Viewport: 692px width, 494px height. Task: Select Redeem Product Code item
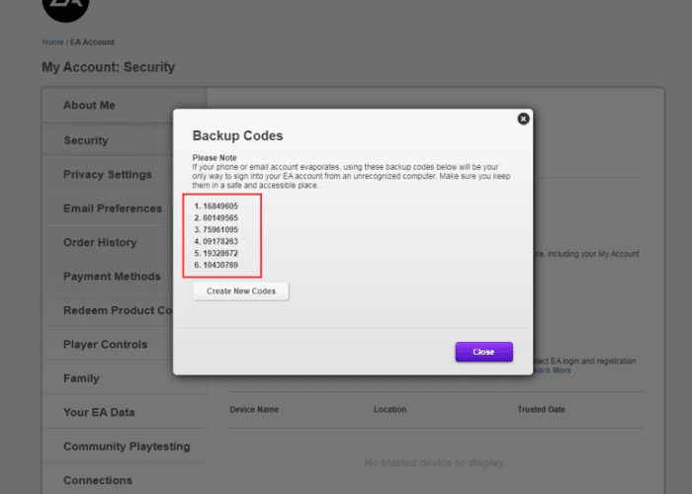pos(108,310)
